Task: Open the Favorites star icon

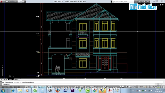Action: [x=145, y=2]
